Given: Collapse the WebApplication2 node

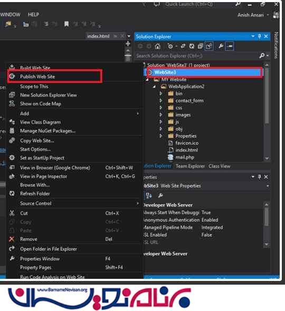Looking at the screenshot, I should pos(154,86).
